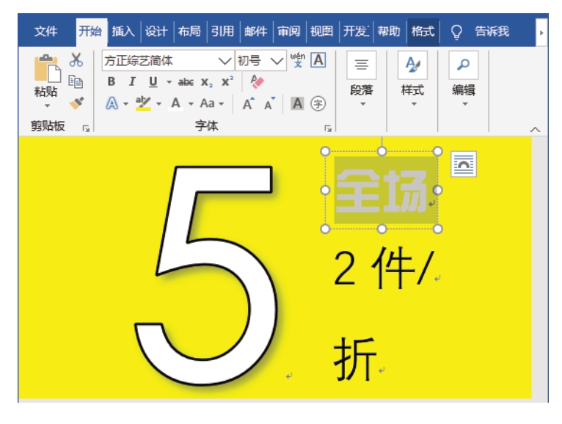Toggle Superscript x²
The width and height of the screenshot is (562, 424).
point(227,81)
